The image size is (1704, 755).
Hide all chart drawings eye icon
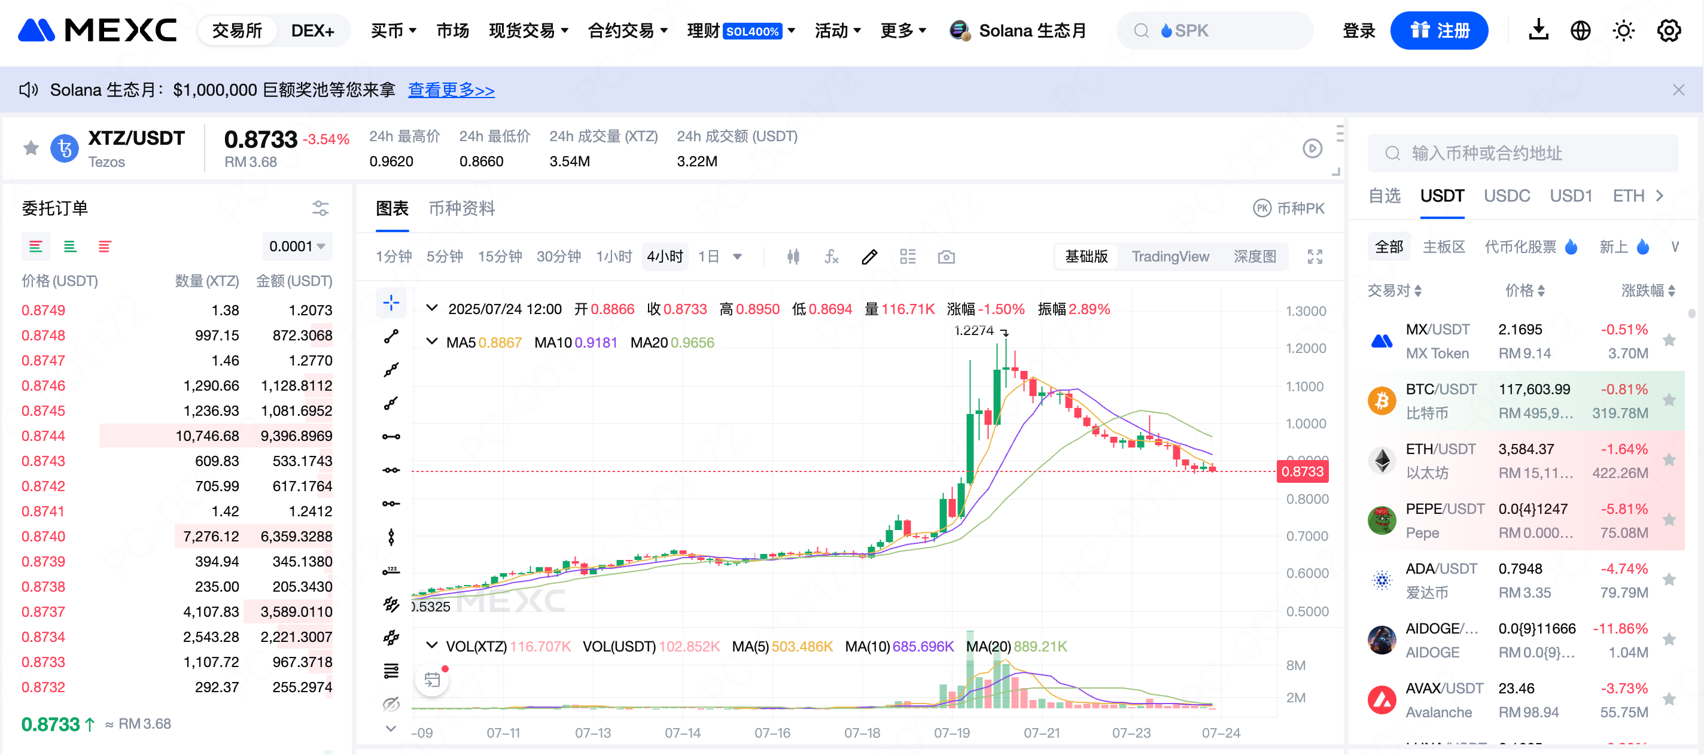391,705
